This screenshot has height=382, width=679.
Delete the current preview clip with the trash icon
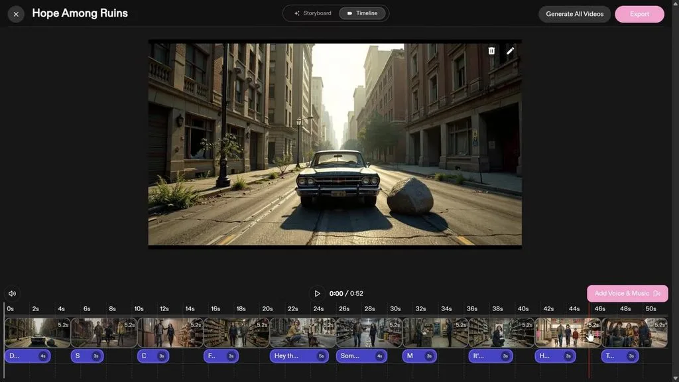(491, 51)
